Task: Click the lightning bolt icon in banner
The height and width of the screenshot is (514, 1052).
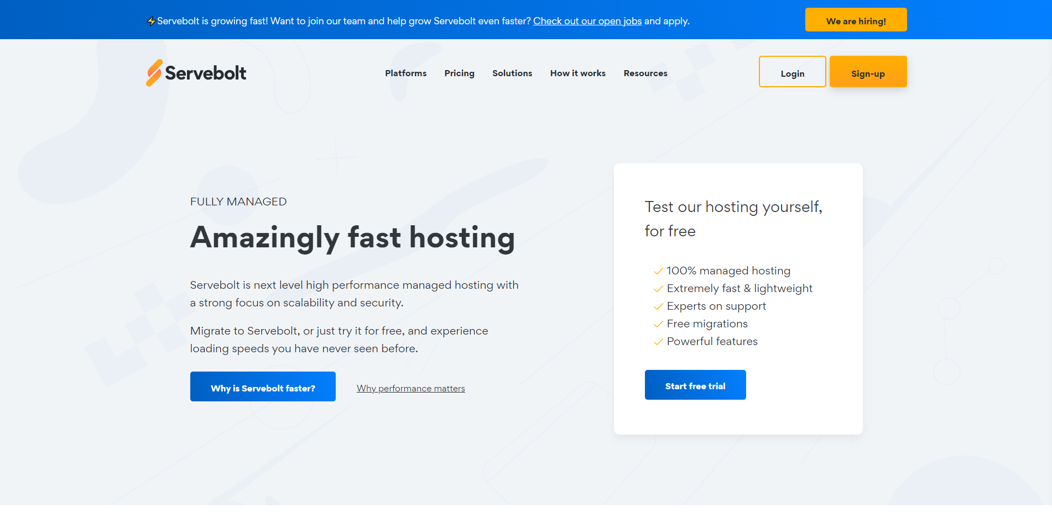Action: tap(151, 22)
